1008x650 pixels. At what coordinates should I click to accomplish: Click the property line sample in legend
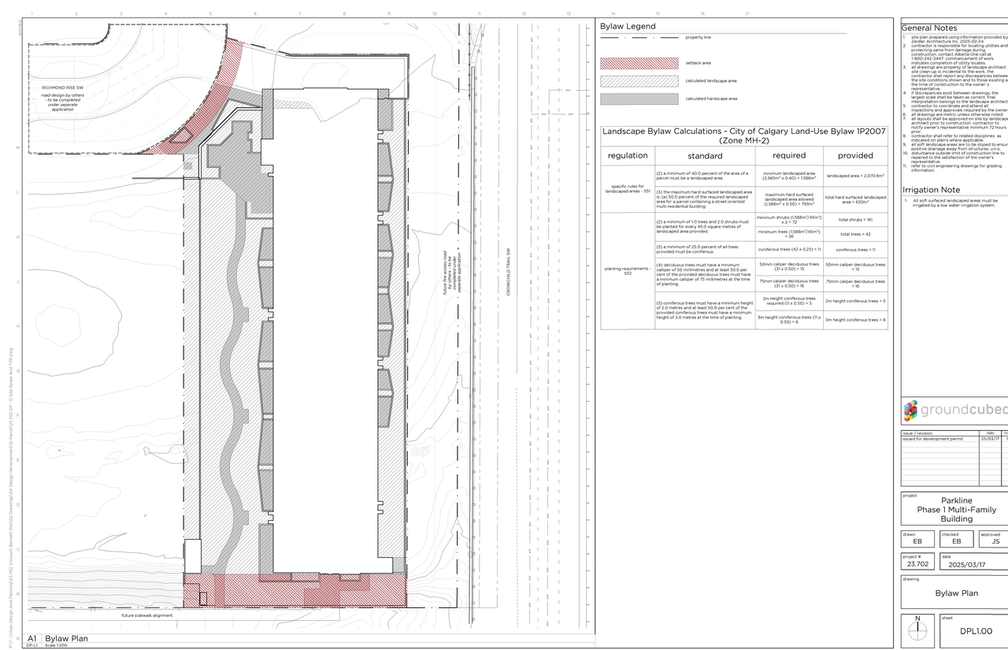tap(639, 37)
